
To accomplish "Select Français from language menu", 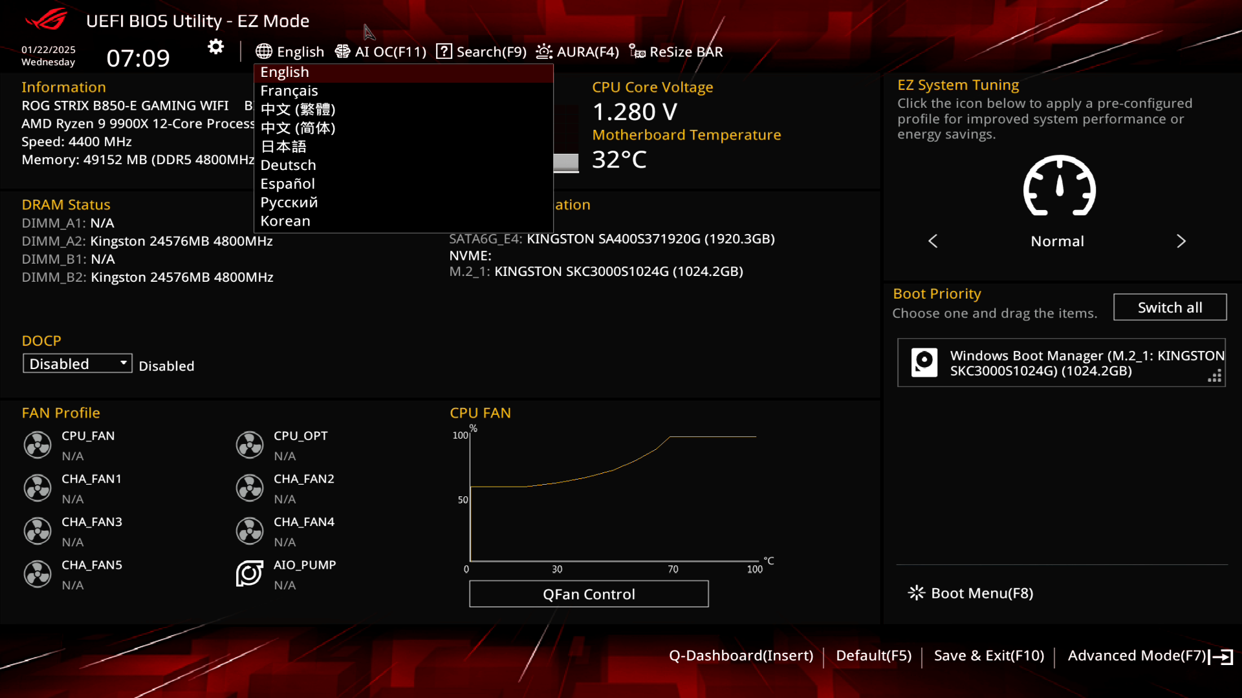I will 289,89.
